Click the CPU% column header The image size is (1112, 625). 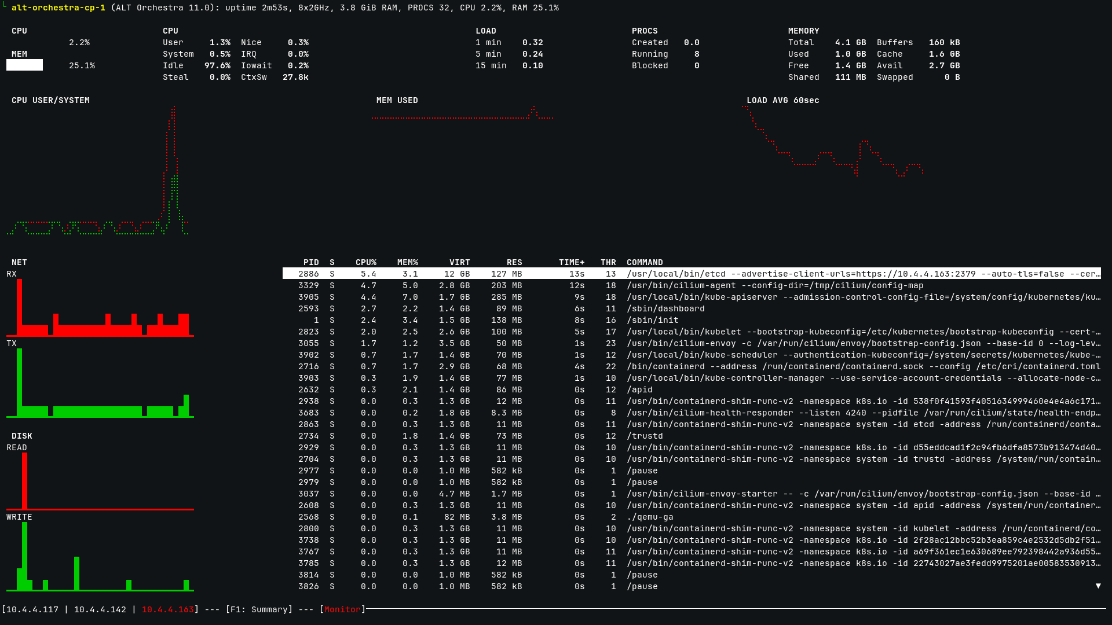tap(366, 262)
